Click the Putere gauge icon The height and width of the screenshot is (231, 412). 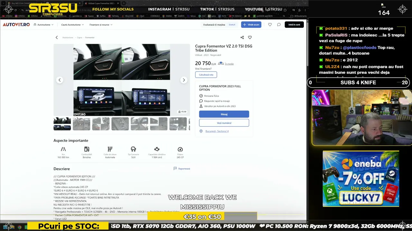pyautogui.click(x=180, y=149)
